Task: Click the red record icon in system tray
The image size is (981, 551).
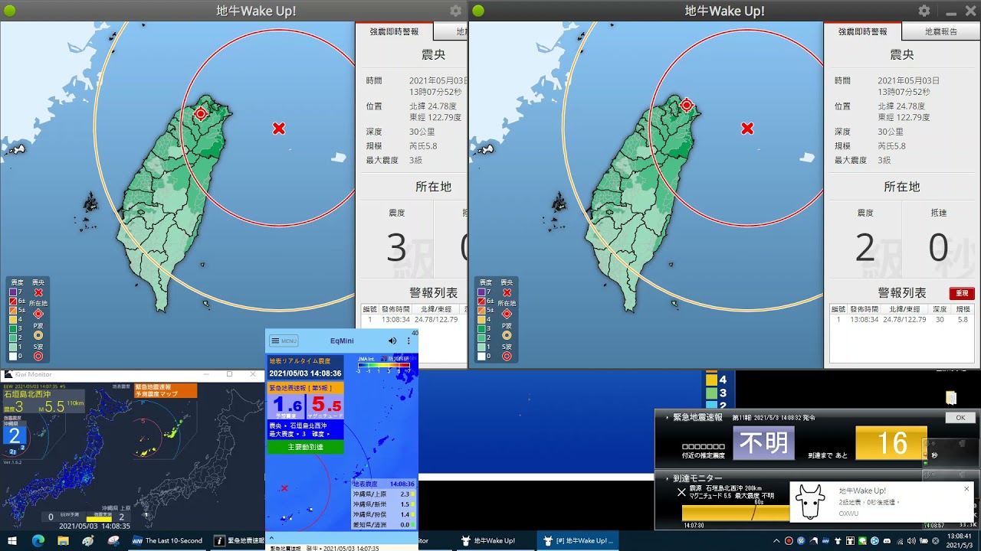Action: [789, 540]
